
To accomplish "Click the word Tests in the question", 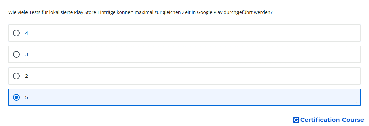I will tap(35, 12).
